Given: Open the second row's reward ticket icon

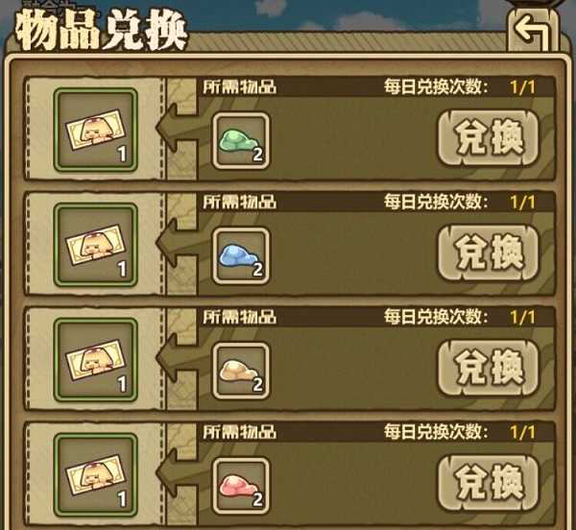Looking at the screenshot, I should [x=95, y=245].
